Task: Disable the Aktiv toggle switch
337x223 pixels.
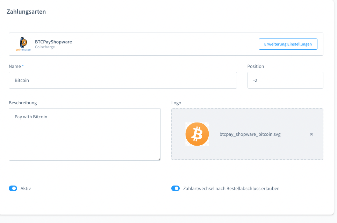Action: [13, 188]
